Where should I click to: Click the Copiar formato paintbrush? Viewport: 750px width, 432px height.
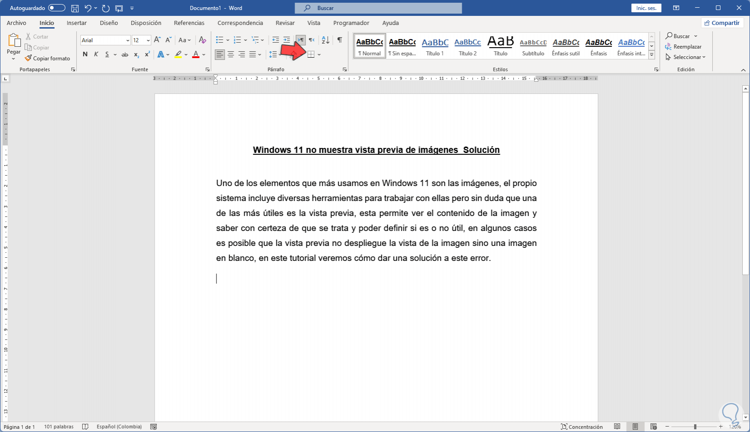click(x=47, y=59)
